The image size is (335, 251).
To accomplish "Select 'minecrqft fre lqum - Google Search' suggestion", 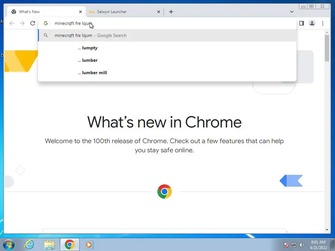I will pos(167,35).
